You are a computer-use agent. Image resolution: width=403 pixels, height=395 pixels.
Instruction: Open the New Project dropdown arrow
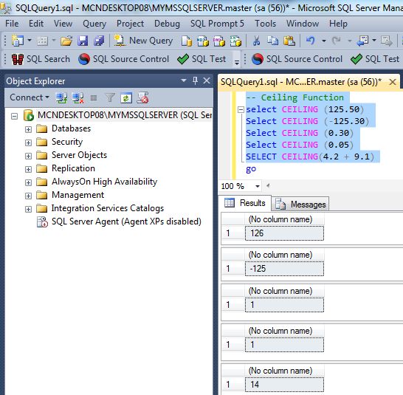point(30,40)
